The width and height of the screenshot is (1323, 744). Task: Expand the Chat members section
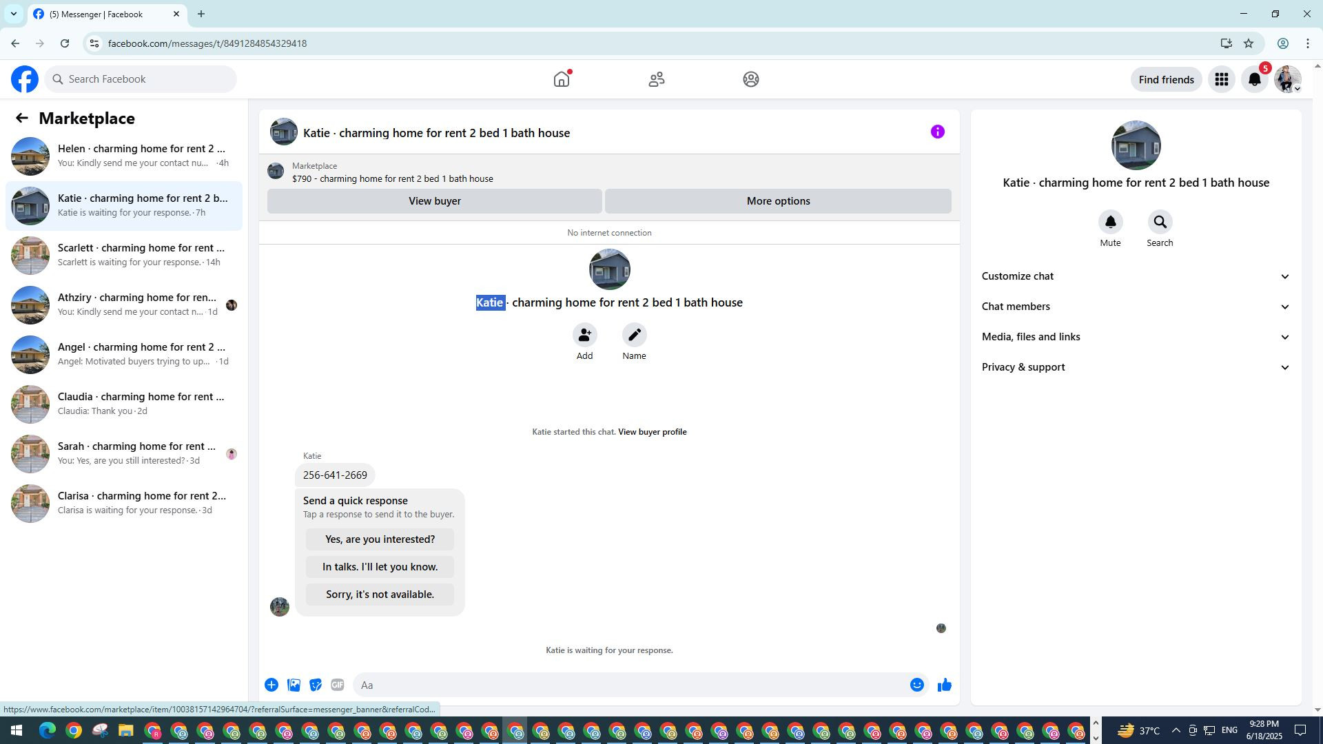point(1136,307)
